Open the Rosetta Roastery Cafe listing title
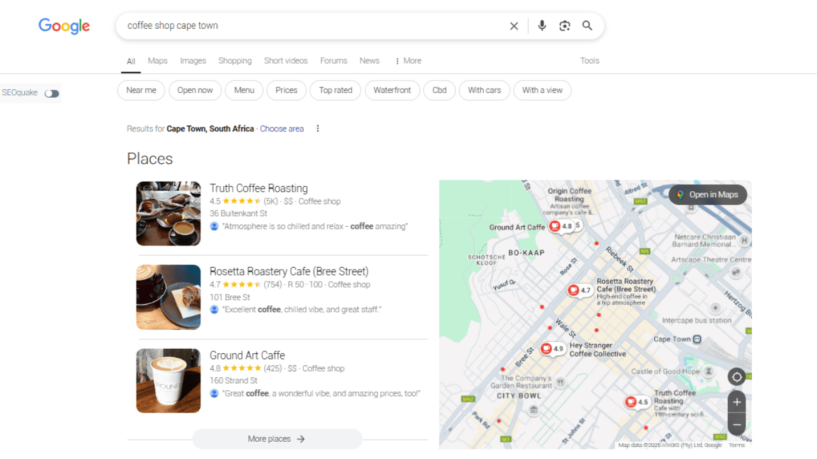The image size is (817, 459). point(289,272)
